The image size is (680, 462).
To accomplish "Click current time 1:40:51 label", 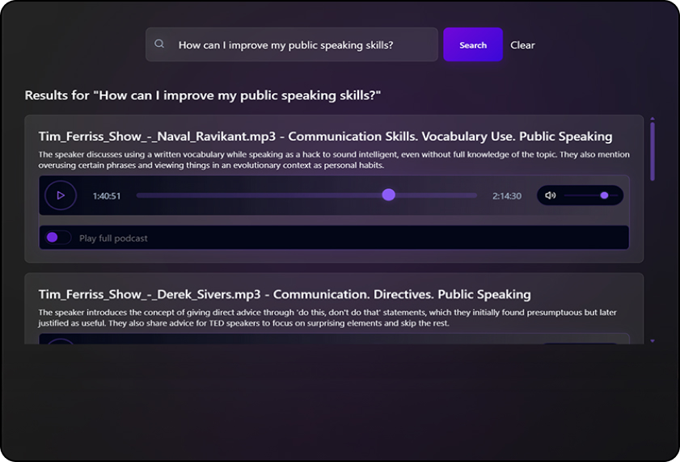I will point(107,196).
